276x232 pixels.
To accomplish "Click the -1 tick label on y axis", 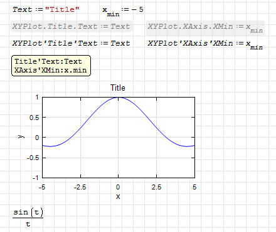I will tap(36, 178).
